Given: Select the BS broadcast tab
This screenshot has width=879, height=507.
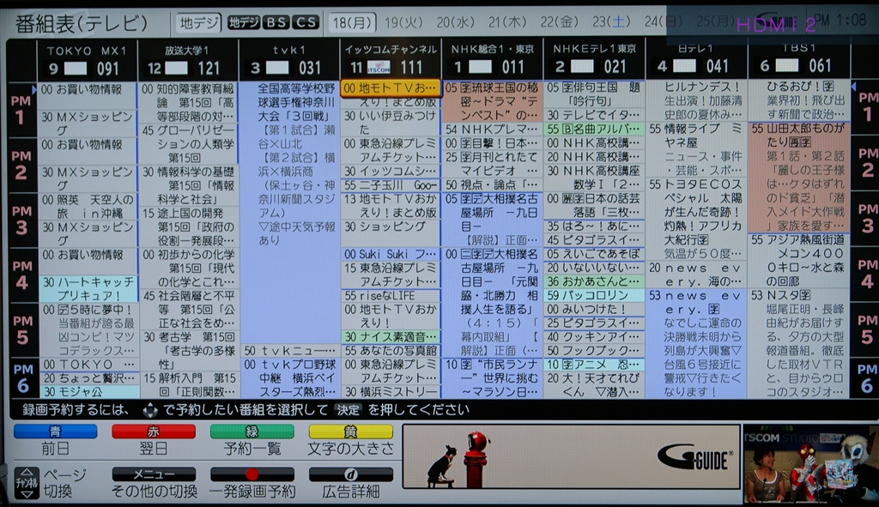Looking at the screenshot, I should point(276,22).
